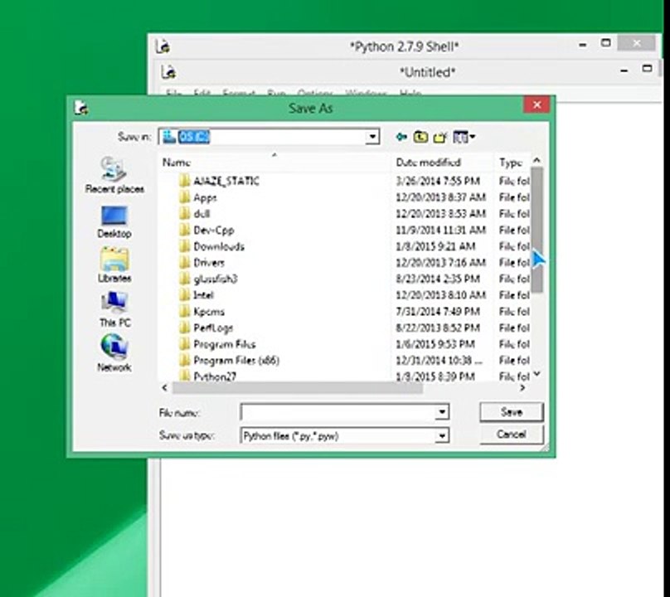This screenshot has width=670, height=597.
Task: Click the Dev-Cpp folder icon
Action: click(x=184, y=230)
